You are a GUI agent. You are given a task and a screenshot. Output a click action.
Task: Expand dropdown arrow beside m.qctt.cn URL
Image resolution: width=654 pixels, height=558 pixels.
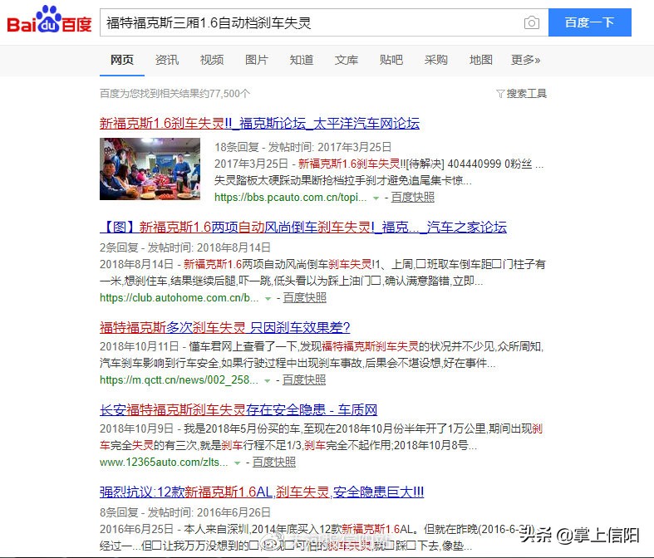click(268, 380)
